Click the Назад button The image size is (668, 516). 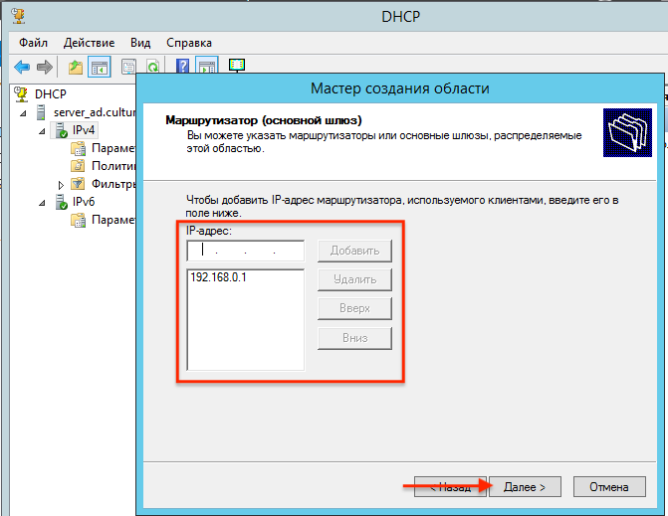(x=450, y=487)
